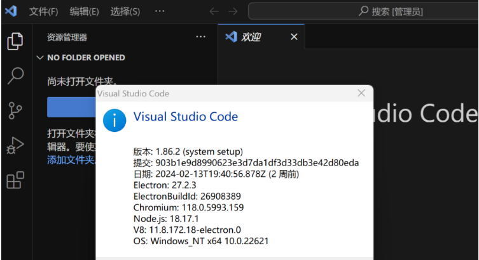Click the OS: Windows_NT x64 line
Viewport: 479px width, 260px height.
click(x=201, y=241)
